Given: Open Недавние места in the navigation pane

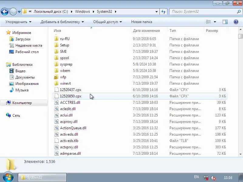Looking at the screenshot, I should [x=29, y=45].
